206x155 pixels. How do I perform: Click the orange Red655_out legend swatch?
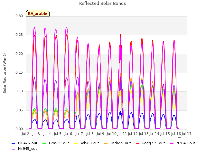[x=106, y=143]
